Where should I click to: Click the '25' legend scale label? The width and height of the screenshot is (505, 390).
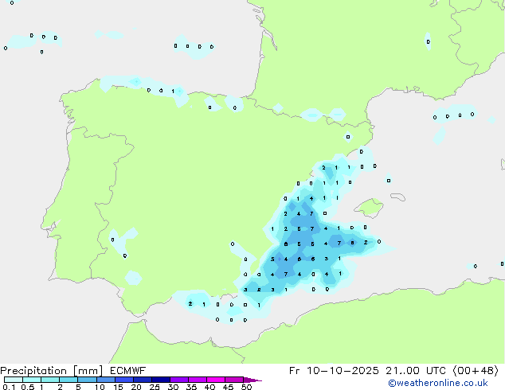[155, 387]
